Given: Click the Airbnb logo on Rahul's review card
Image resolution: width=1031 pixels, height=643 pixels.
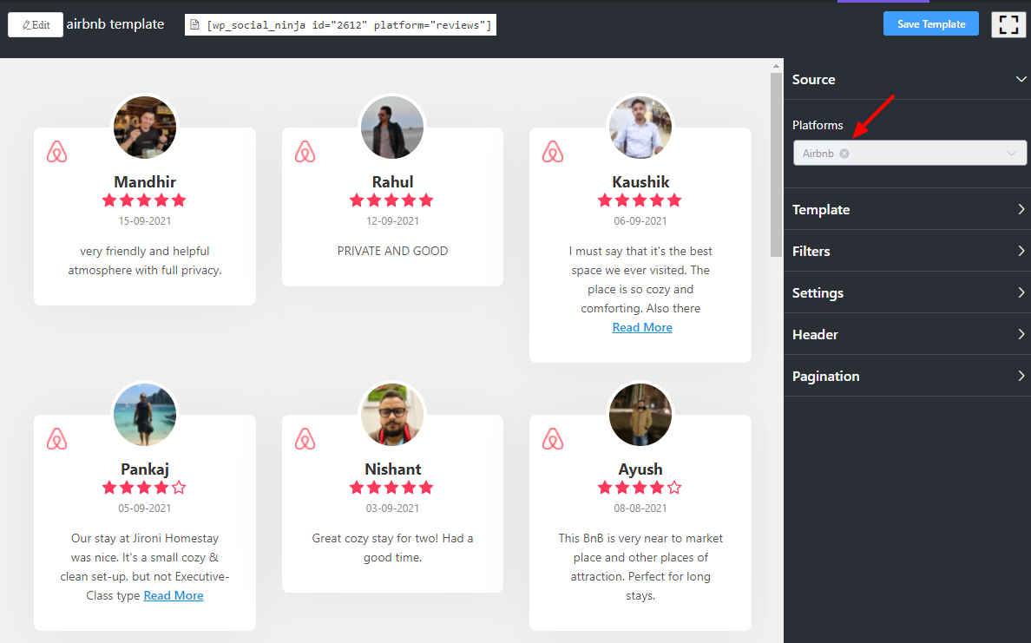Looking at the screenshot, I should tap(305, 151).
